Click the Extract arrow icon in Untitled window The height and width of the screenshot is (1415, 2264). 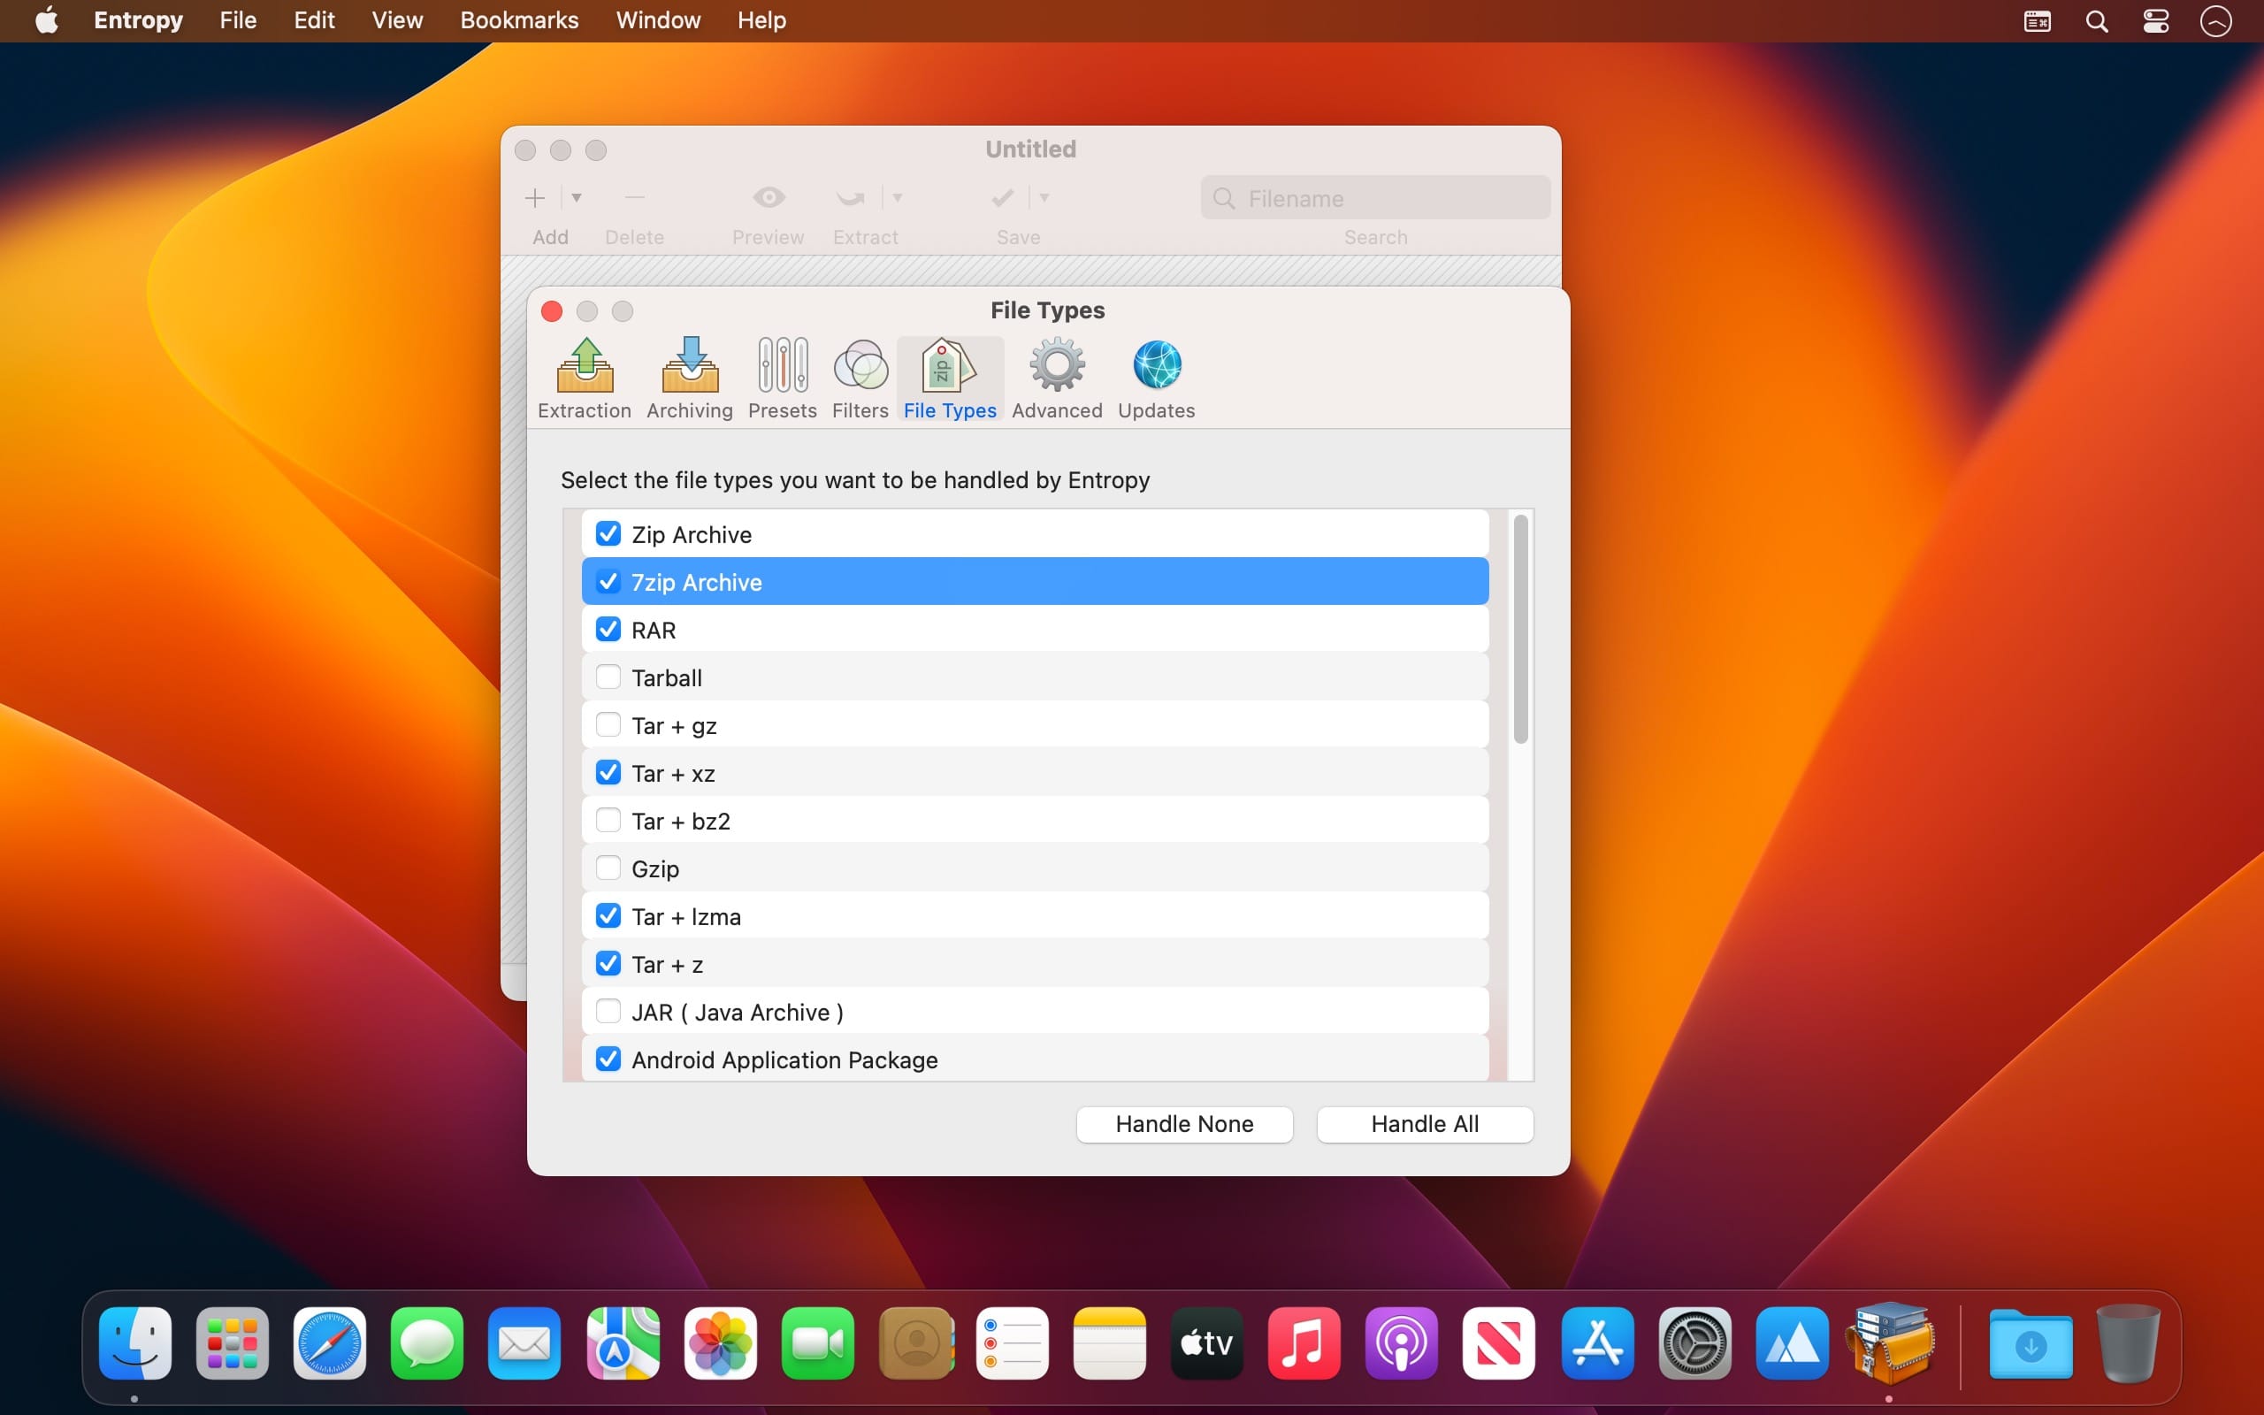pos(851,197)
